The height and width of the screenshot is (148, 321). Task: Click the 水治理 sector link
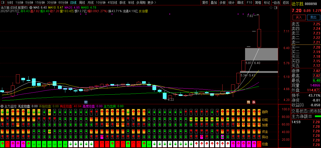[x=143, y=11]
